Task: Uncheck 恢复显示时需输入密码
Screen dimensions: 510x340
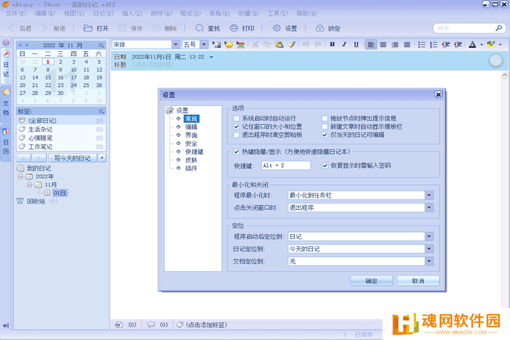Action: tap(325, 166)
